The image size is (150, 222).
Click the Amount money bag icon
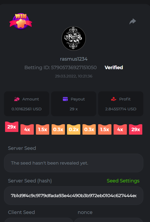click(17, 99)
